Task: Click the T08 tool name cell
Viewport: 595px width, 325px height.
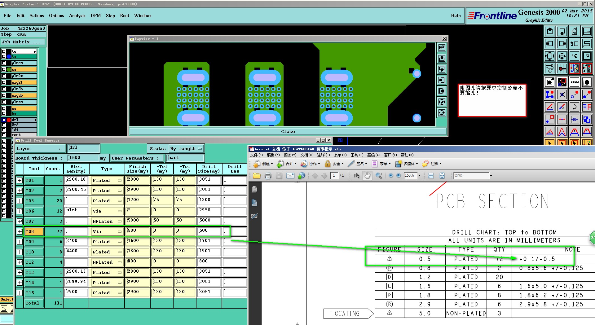Action: [34, 231]
